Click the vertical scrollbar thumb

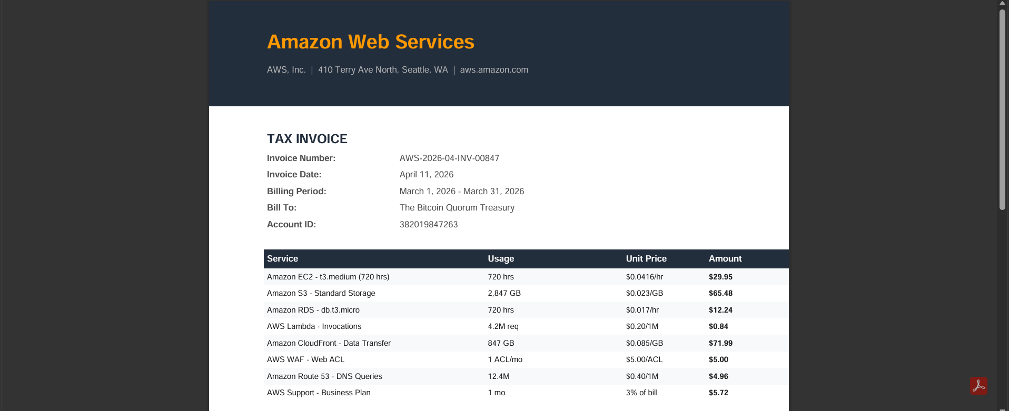click(x=1002, y=109)
